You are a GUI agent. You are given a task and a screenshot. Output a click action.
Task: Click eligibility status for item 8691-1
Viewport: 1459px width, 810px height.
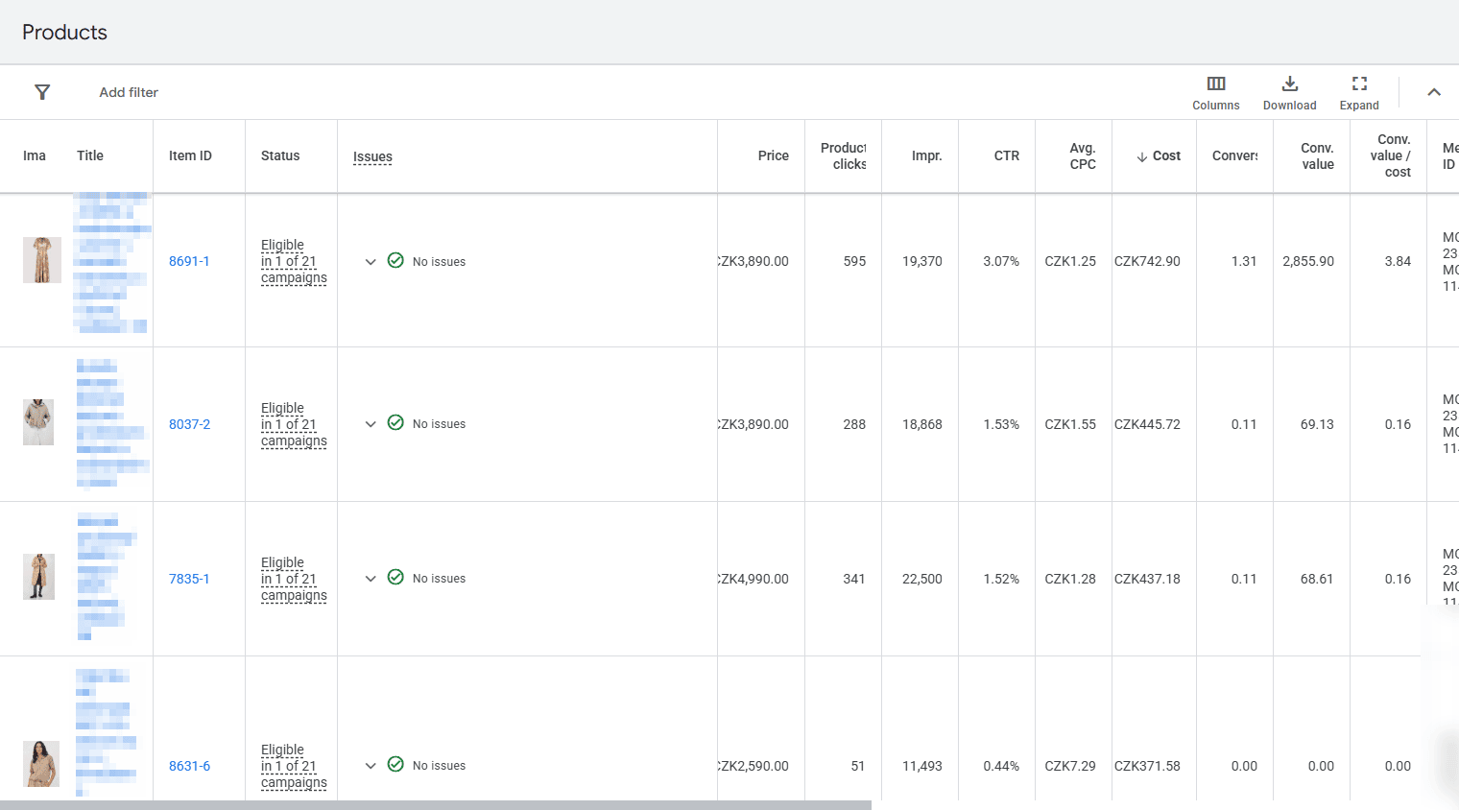coord(294,261)
